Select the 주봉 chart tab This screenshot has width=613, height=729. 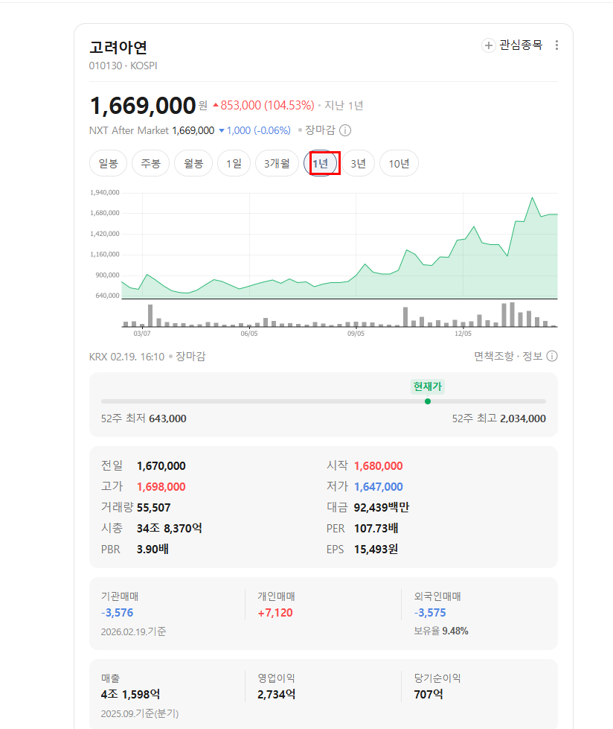click(150, 164)
